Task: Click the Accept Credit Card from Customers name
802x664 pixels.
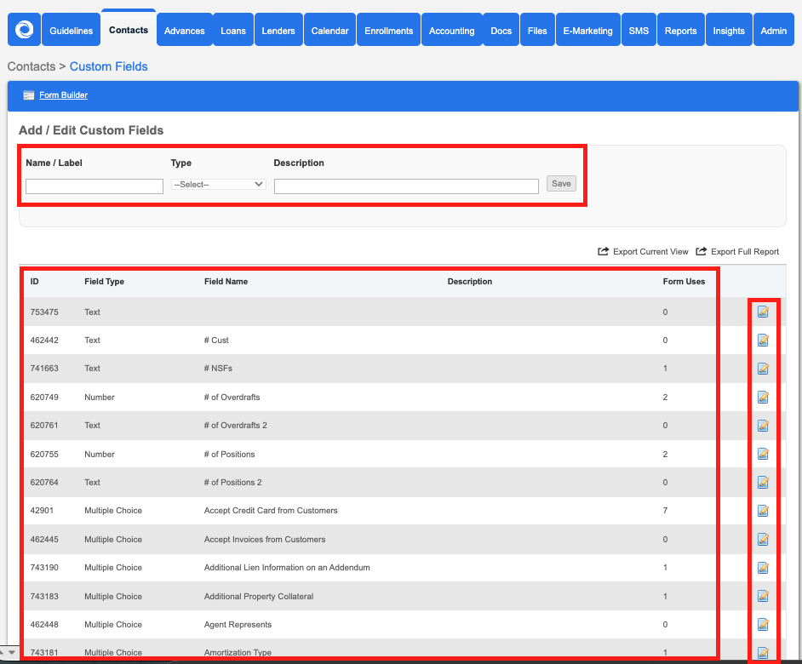Action: [271, 511]
